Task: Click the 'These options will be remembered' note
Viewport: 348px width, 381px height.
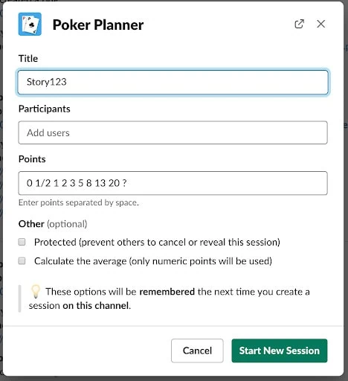Action: click(169, 298)
